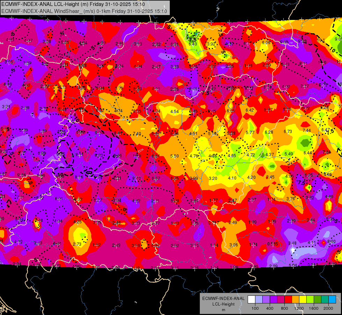Screen dimensions: 342x315
Task: Pick the pale lavender-blue legend swatch
Action: (259, 300)
